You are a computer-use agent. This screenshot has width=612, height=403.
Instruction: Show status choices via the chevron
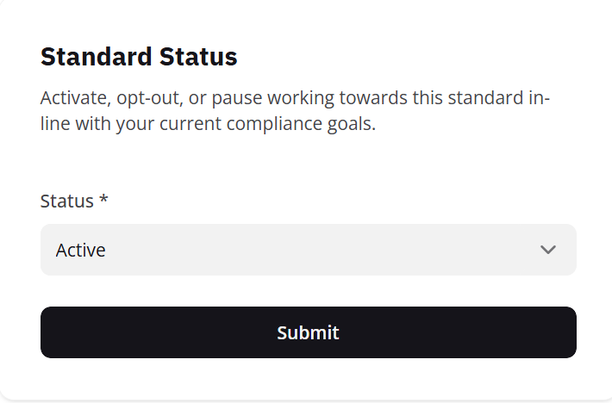click(x=548, y=250)
